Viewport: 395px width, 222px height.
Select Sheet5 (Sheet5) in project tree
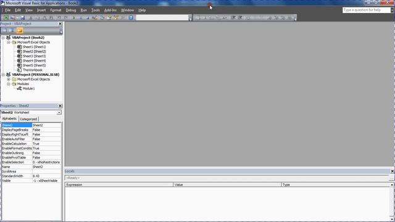point(35,65)
